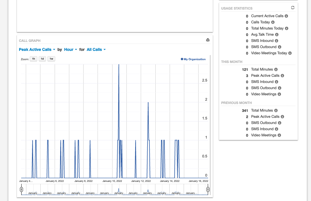Change the Hour interval dropdown
Image resolution: width=311 pixels, height=201 pixels.
pos(71,49)
